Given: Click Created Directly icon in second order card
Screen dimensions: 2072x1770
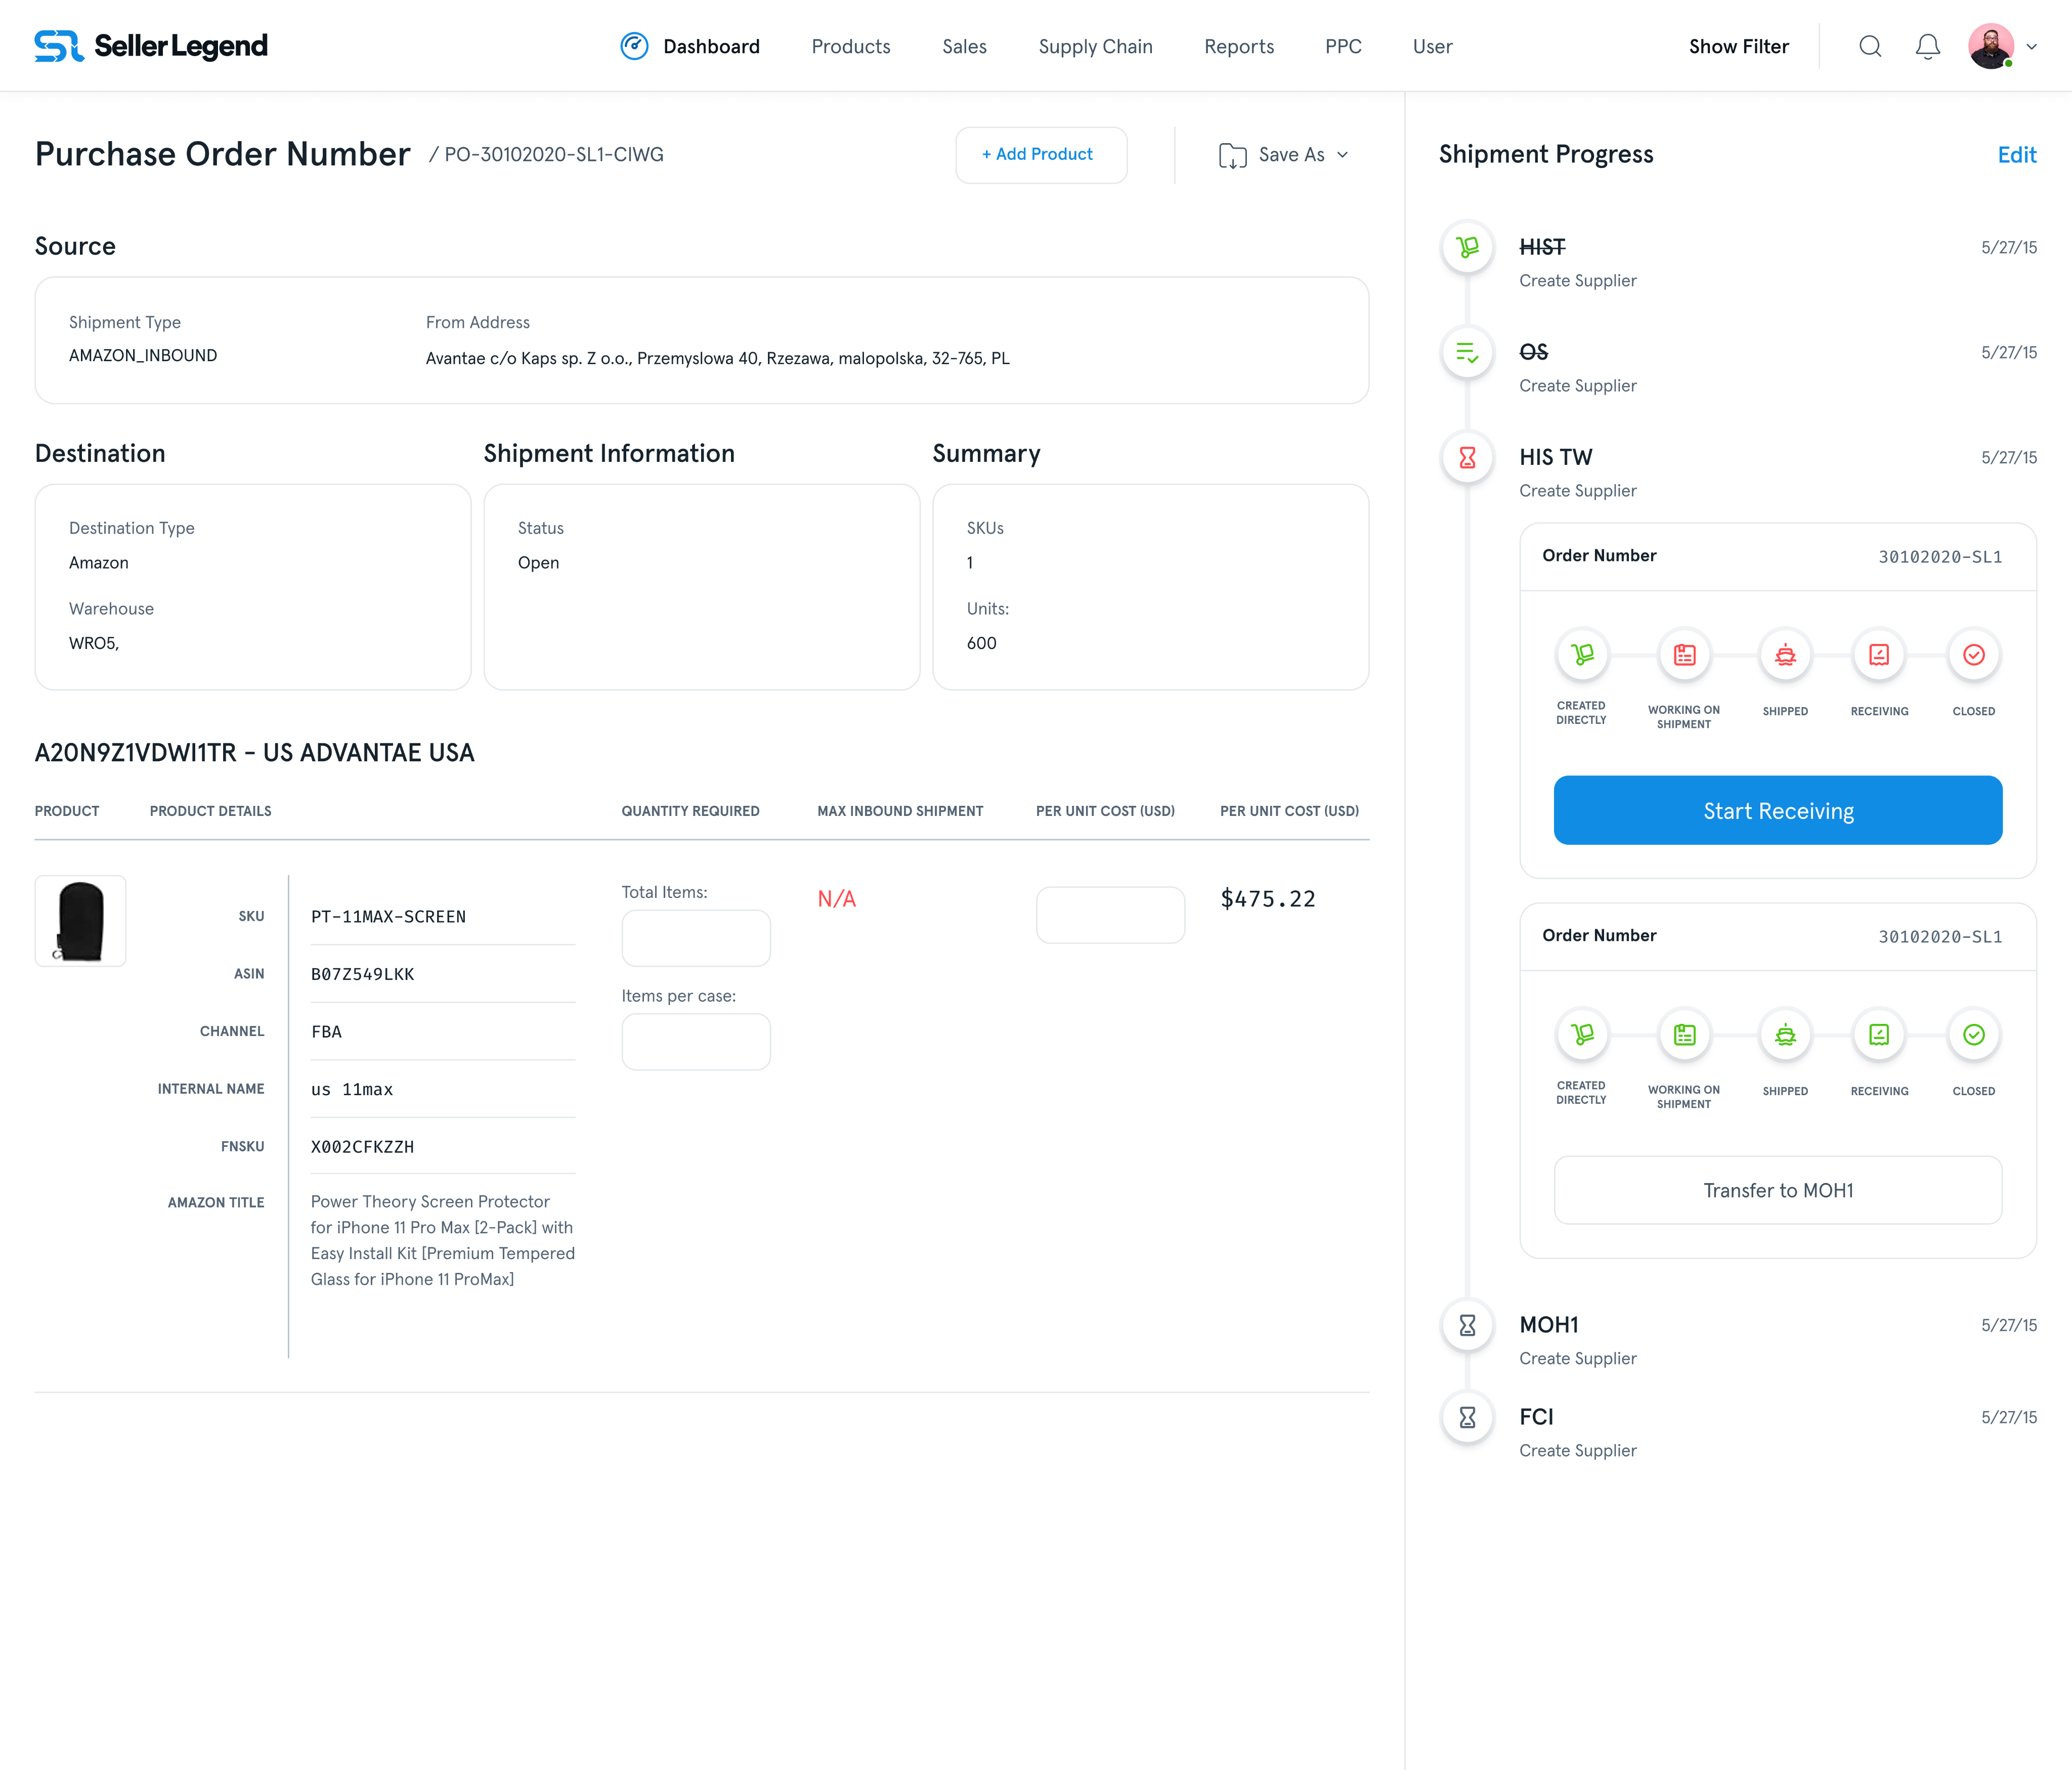Looking at the screenshot, I should click(1582, 1035).
